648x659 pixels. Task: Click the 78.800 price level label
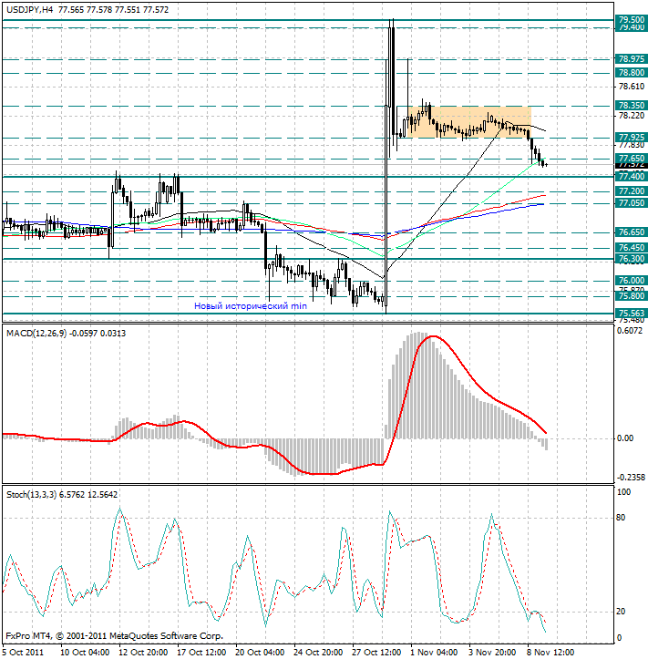(632, 73)
